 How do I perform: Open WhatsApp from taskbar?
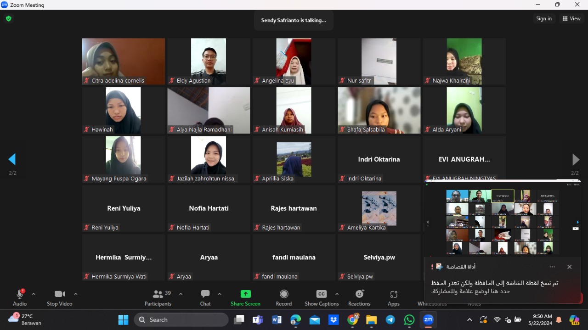click(x=409, y=320)
